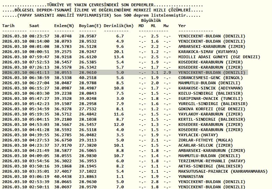
Task: Click the Enlem(N) column header
Action: coord(64,26)
